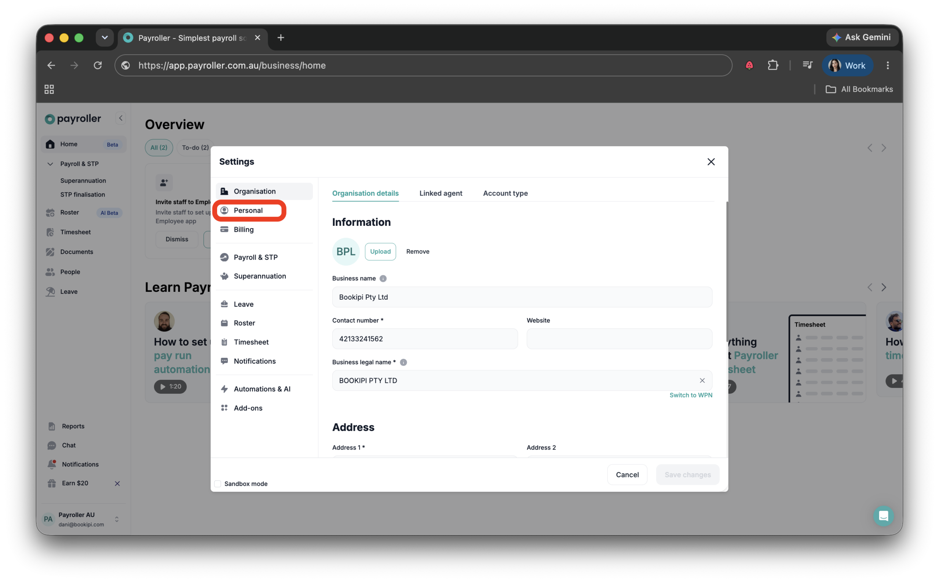Open Notifications settings in dialog

click(x=264, y=361)
